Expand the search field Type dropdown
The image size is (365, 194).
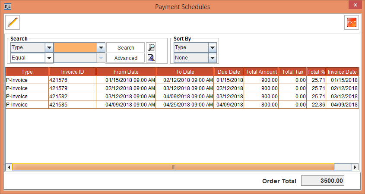49,47
